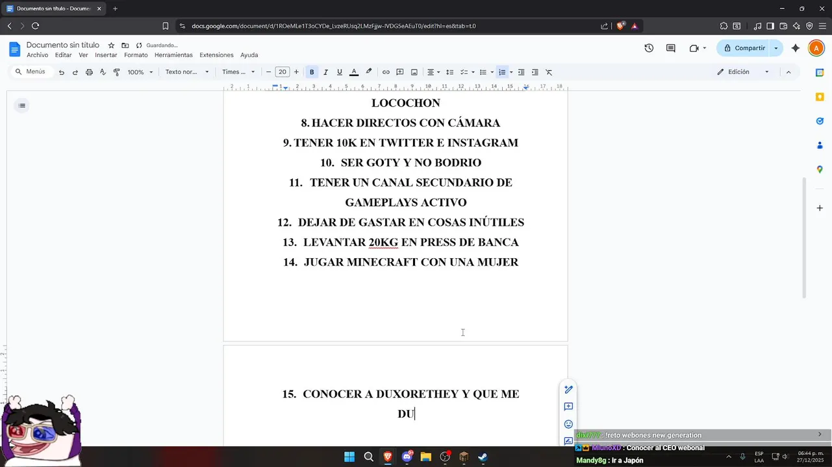
Task: Toggle the numbered list button
Action: 502,72
